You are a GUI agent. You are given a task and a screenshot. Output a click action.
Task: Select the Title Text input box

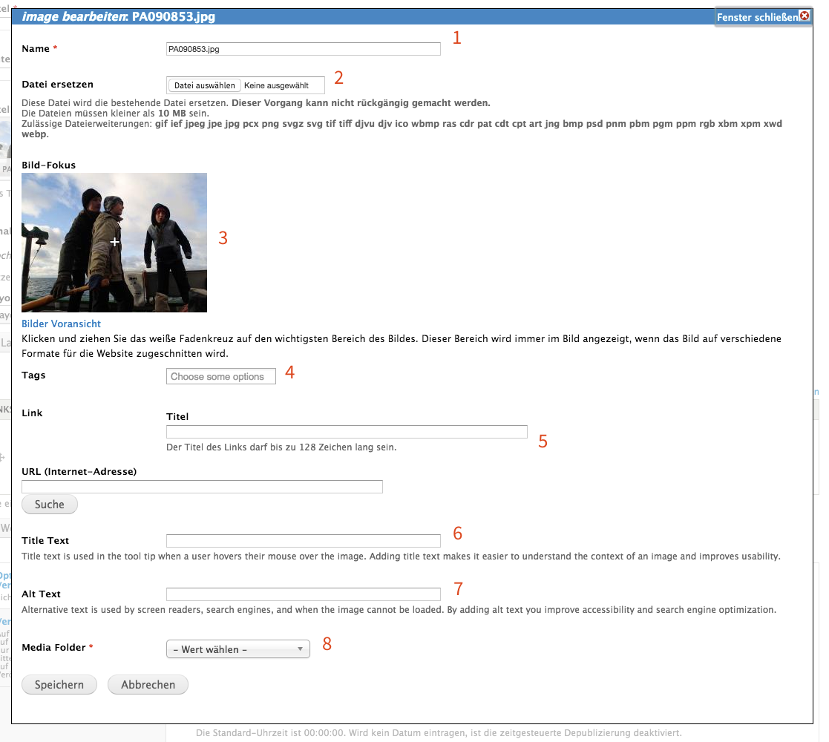[x=303, y=541]
